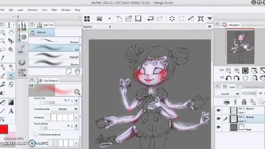Open the View menu

(x=45, y=10)
